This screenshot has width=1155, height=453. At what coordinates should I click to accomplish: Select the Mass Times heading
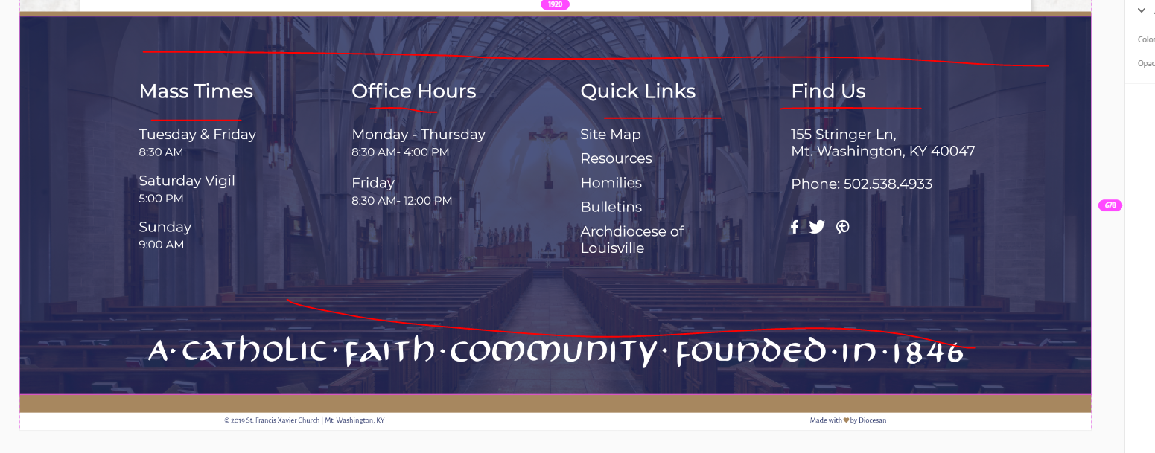pyautogui.click(x=196, y=91)
